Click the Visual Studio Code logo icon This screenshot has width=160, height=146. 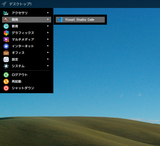60,20
